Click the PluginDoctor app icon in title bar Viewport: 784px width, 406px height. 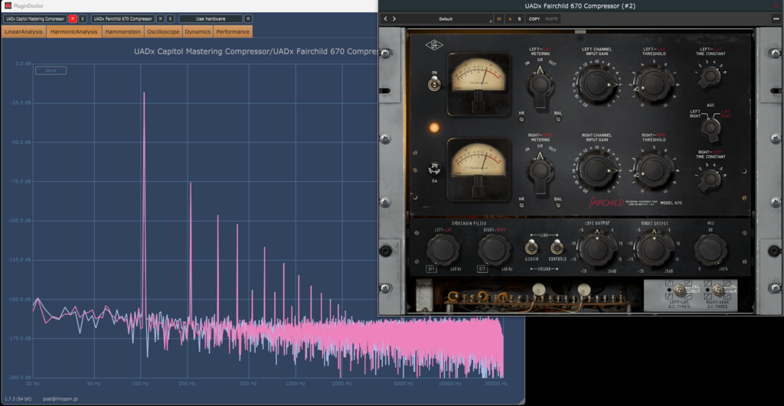coord(8,5)
